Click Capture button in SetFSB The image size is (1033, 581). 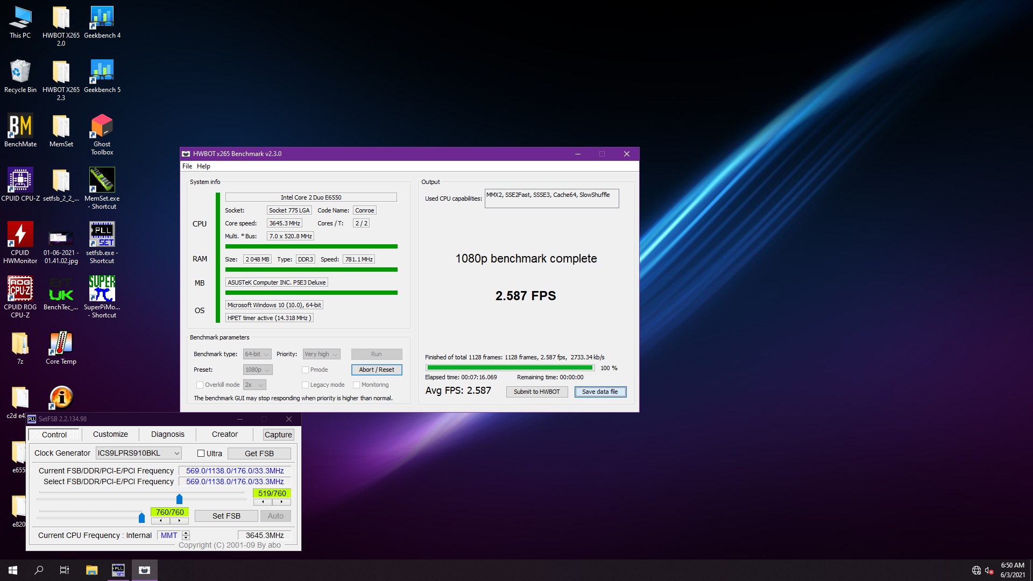[278, 435]
